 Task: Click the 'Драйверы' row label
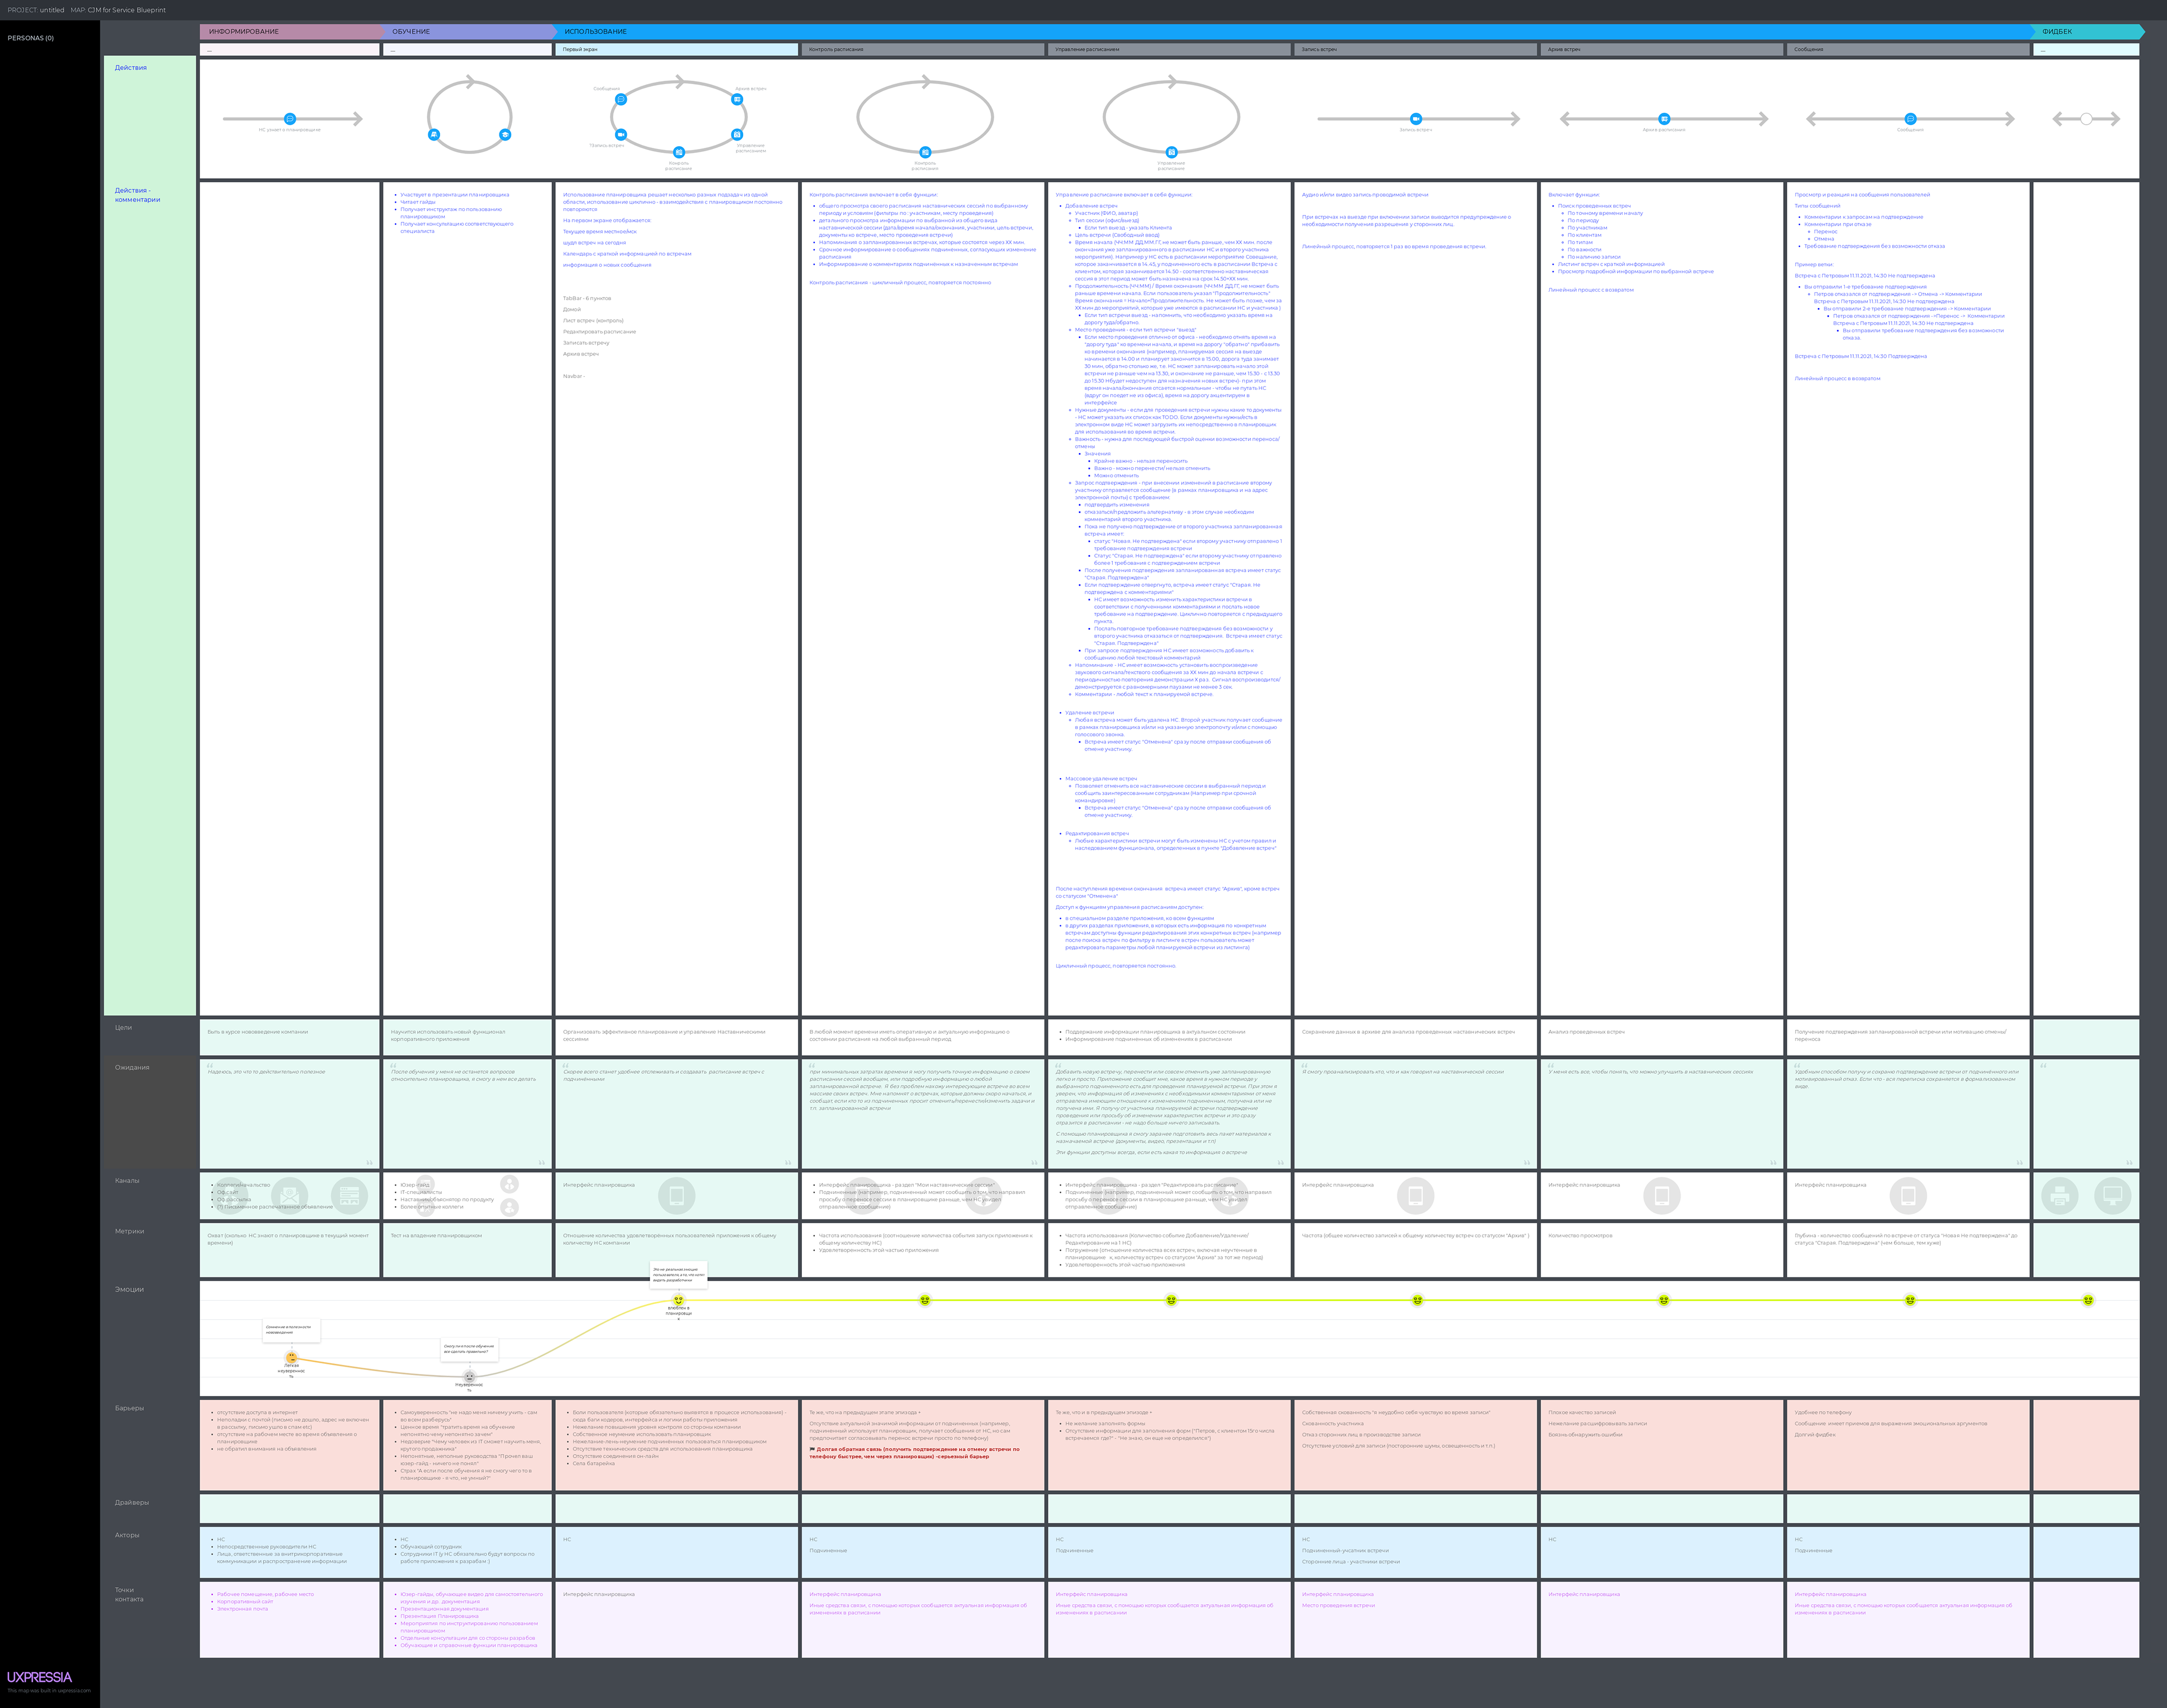(x=131, y=1503)
